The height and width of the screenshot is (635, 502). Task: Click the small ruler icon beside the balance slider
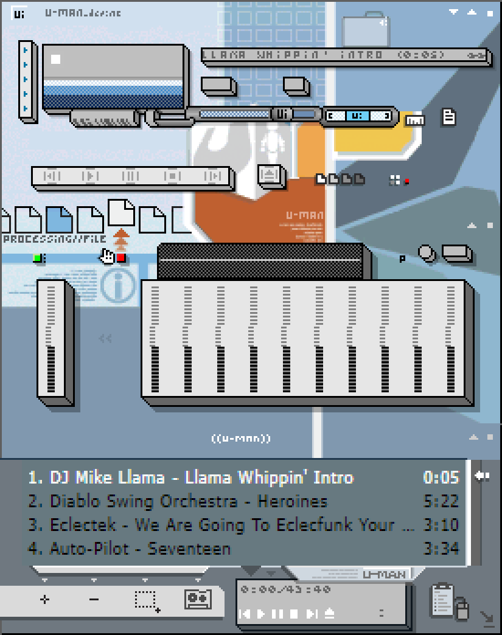click(x=414, y=120)
